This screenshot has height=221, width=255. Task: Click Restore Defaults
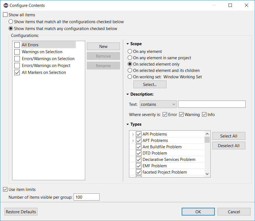coord(21,212)
